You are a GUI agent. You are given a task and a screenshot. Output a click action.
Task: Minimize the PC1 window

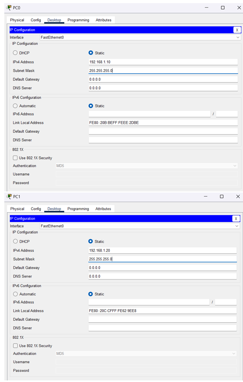tap(206, 197)
